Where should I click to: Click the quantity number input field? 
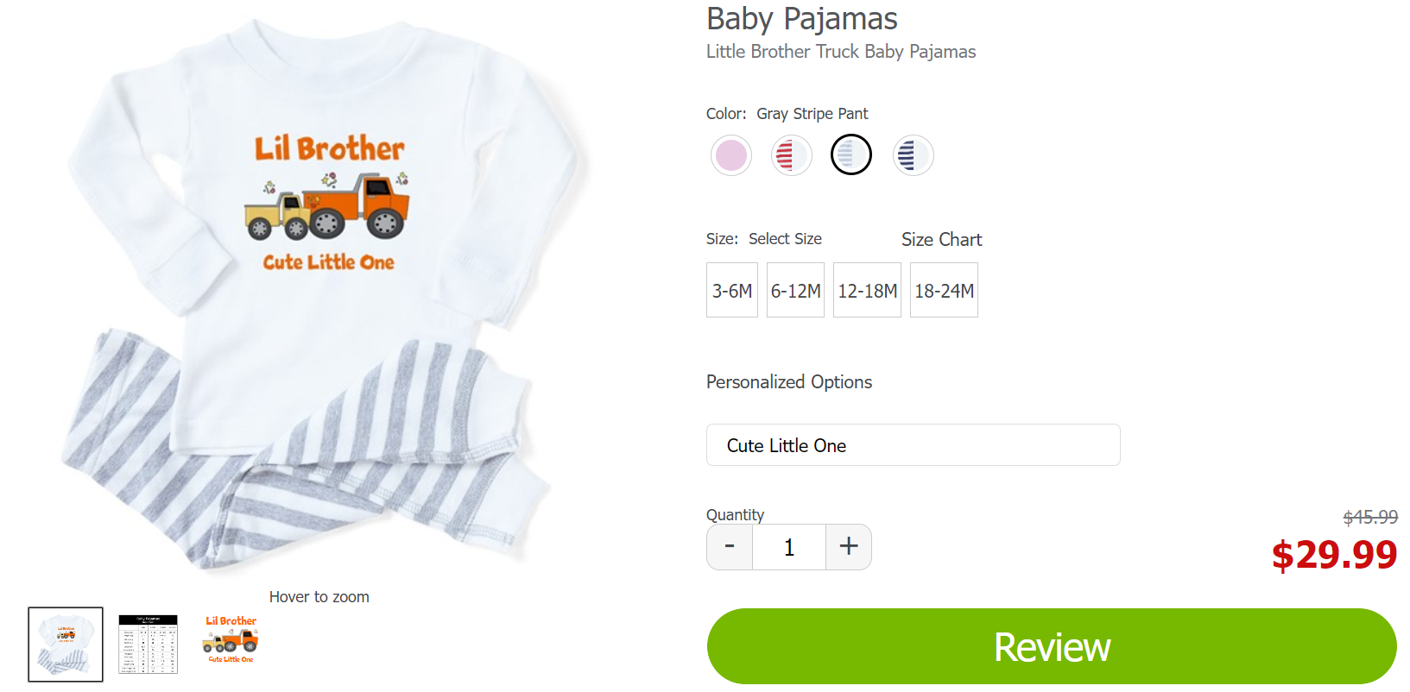(788, 547)
